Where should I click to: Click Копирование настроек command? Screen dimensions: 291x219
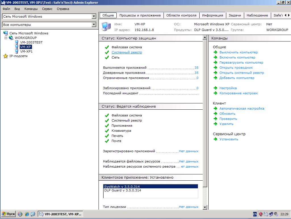click(238, 93)
